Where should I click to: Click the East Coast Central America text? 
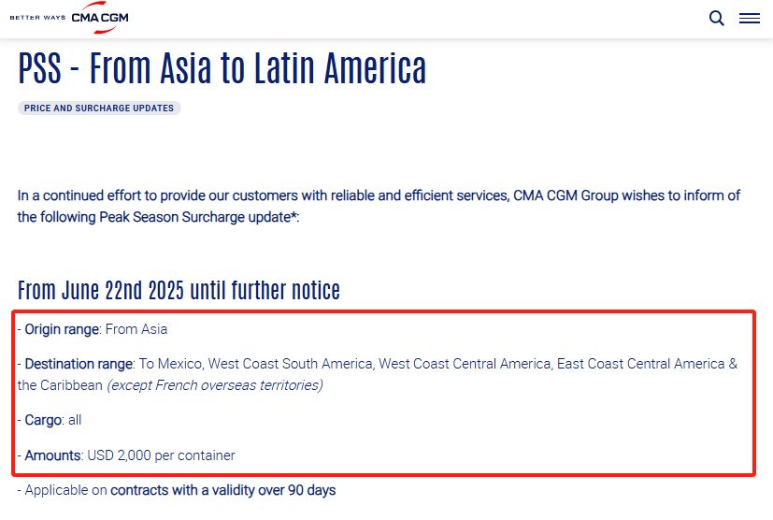point(641,364)
